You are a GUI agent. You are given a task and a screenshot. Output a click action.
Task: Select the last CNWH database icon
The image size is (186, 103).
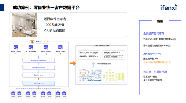[x=64, y=94]
